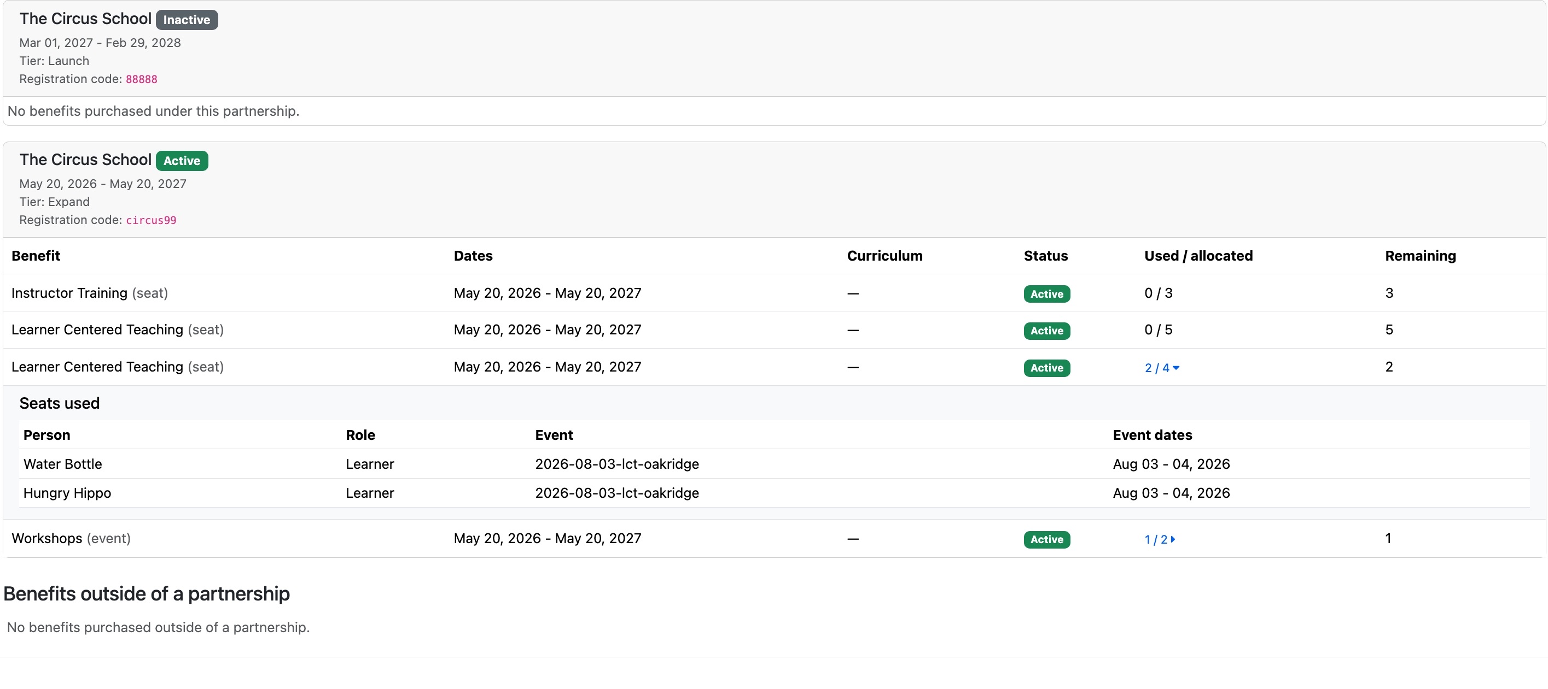Viewport: 1548px width, 689px height.
Task: Click Benefits outside of a partnership heading
Action: point(147,593)
